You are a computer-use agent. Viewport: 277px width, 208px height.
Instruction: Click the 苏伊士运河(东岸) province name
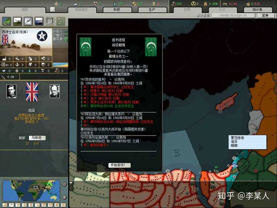[15, 32]
